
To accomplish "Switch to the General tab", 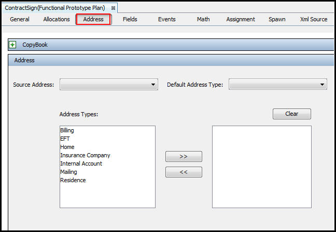I will [x=20, y=19].
